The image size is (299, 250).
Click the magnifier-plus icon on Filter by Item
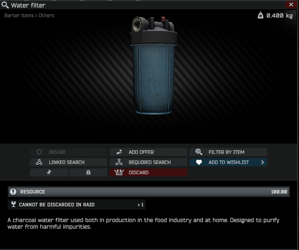(x=199, y=152)
